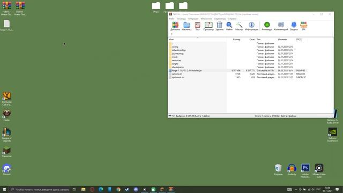
Task: Open File Explorer from the taskbar
Action: 84,189
